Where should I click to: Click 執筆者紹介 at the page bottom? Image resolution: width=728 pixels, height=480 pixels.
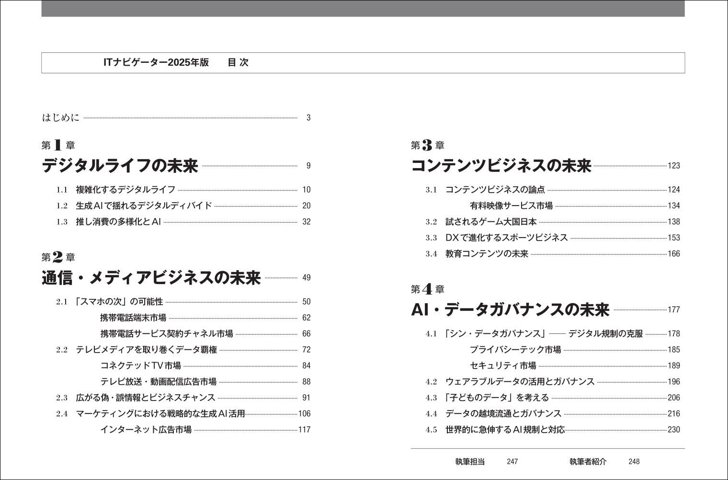[x=588, y=462]
